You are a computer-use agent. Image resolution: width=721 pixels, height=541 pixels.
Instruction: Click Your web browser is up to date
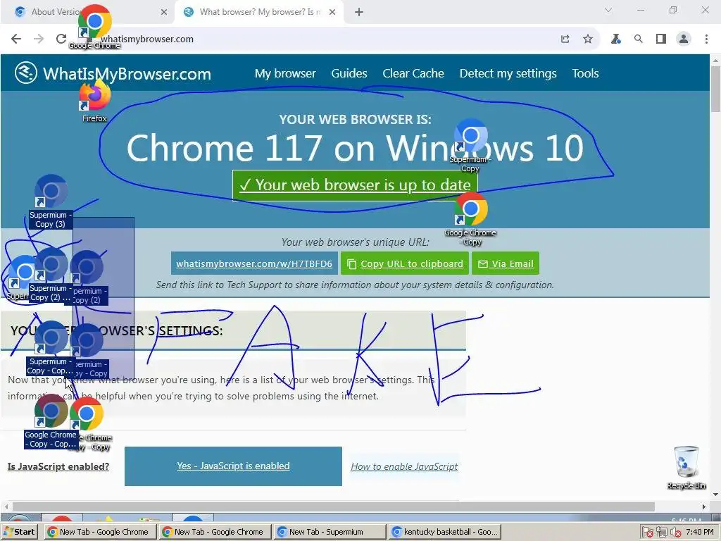[355, 185]
